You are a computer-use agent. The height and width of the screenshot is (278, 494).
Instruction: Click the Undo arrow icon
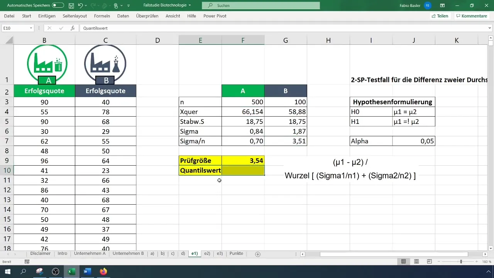(x=80, y=5)
